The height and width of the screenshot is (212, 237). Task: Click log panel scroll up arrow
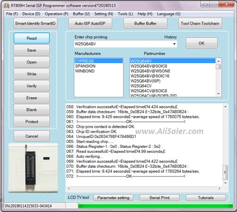coord(225,107)
